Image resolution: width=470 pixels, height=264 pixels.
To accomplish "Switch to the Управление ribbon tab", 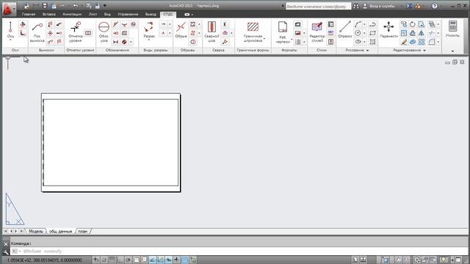I will pos(128,15).
